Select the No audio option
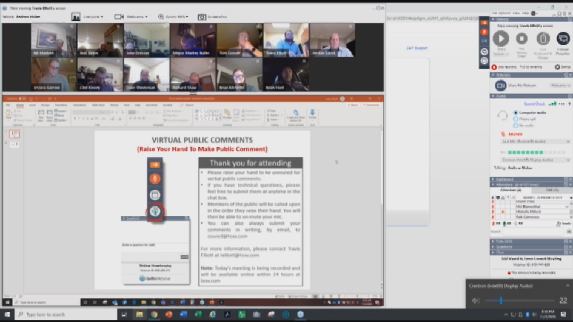The image size is (573, 322). [515, 126]
